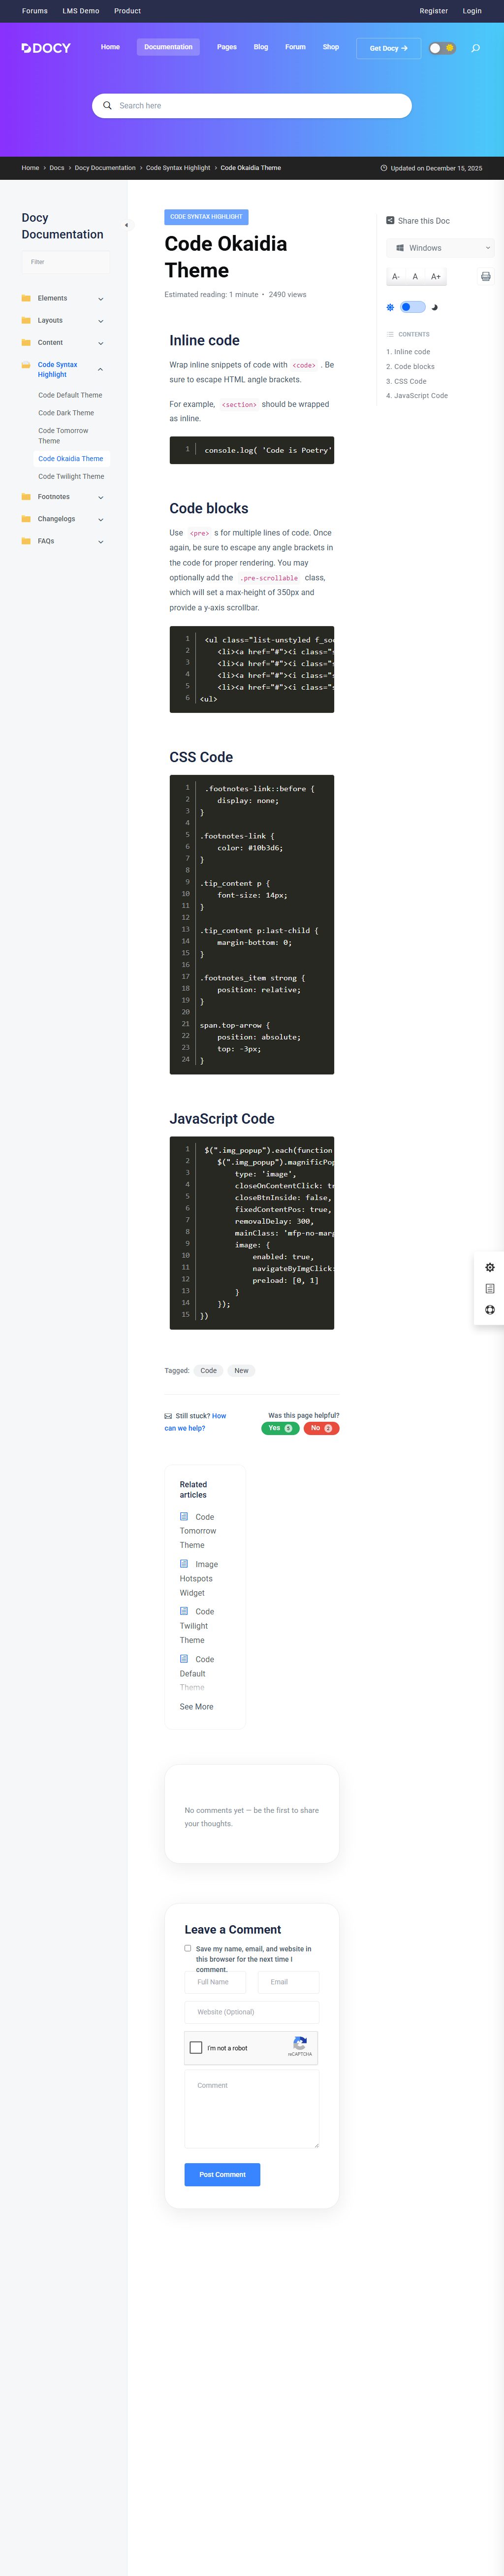Click the doc icon next to Image Hotspots Widget
Viewport: 504px width, 2576px height.
point(184,1563)
